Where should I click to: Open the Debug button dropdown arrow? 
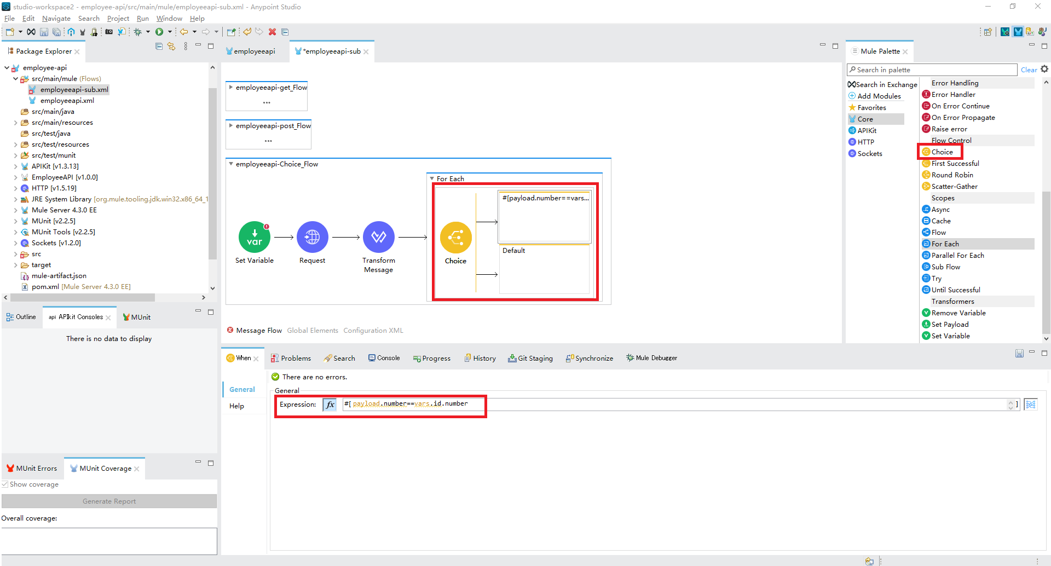coord(148,32)
